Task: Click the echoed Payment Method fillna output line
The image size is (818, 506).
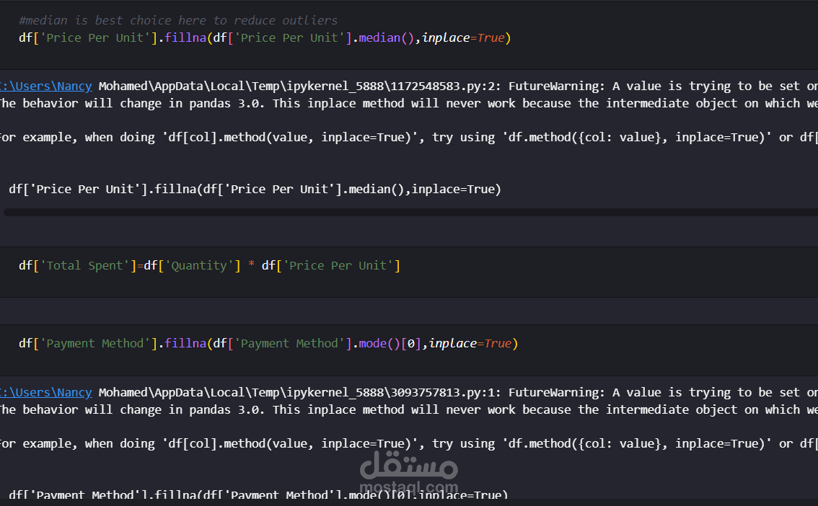Action: pos(258,494)
